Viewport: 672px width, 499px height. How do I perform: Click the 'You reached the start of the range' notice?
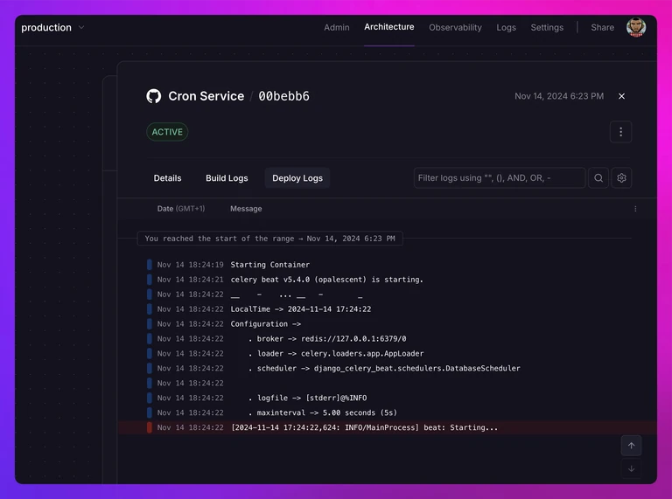[270, 239]
